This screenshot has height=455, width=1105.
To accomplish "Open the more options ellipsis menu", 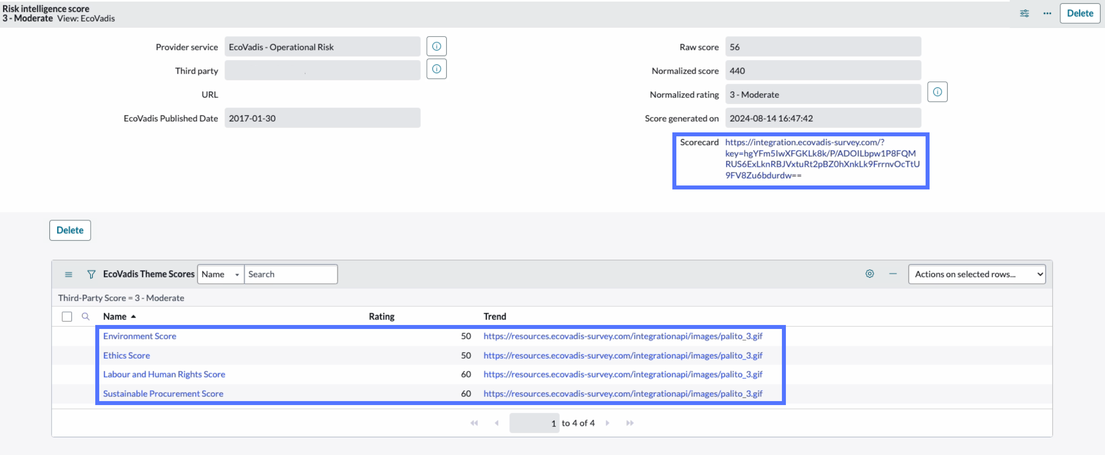I will click(1047, 13).
